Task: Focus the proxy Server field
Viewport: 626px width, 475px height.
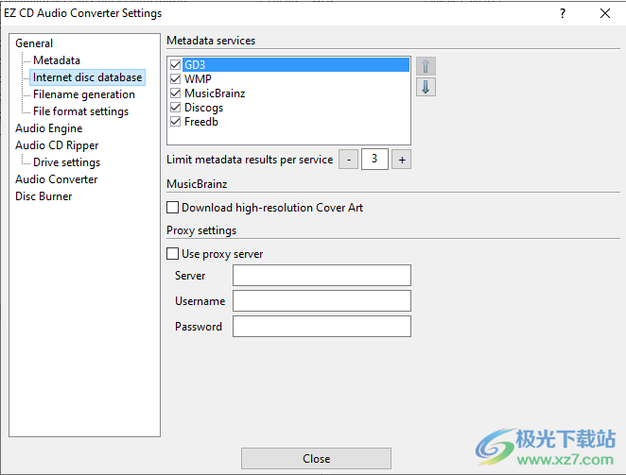Action: (x=322, y=275)
